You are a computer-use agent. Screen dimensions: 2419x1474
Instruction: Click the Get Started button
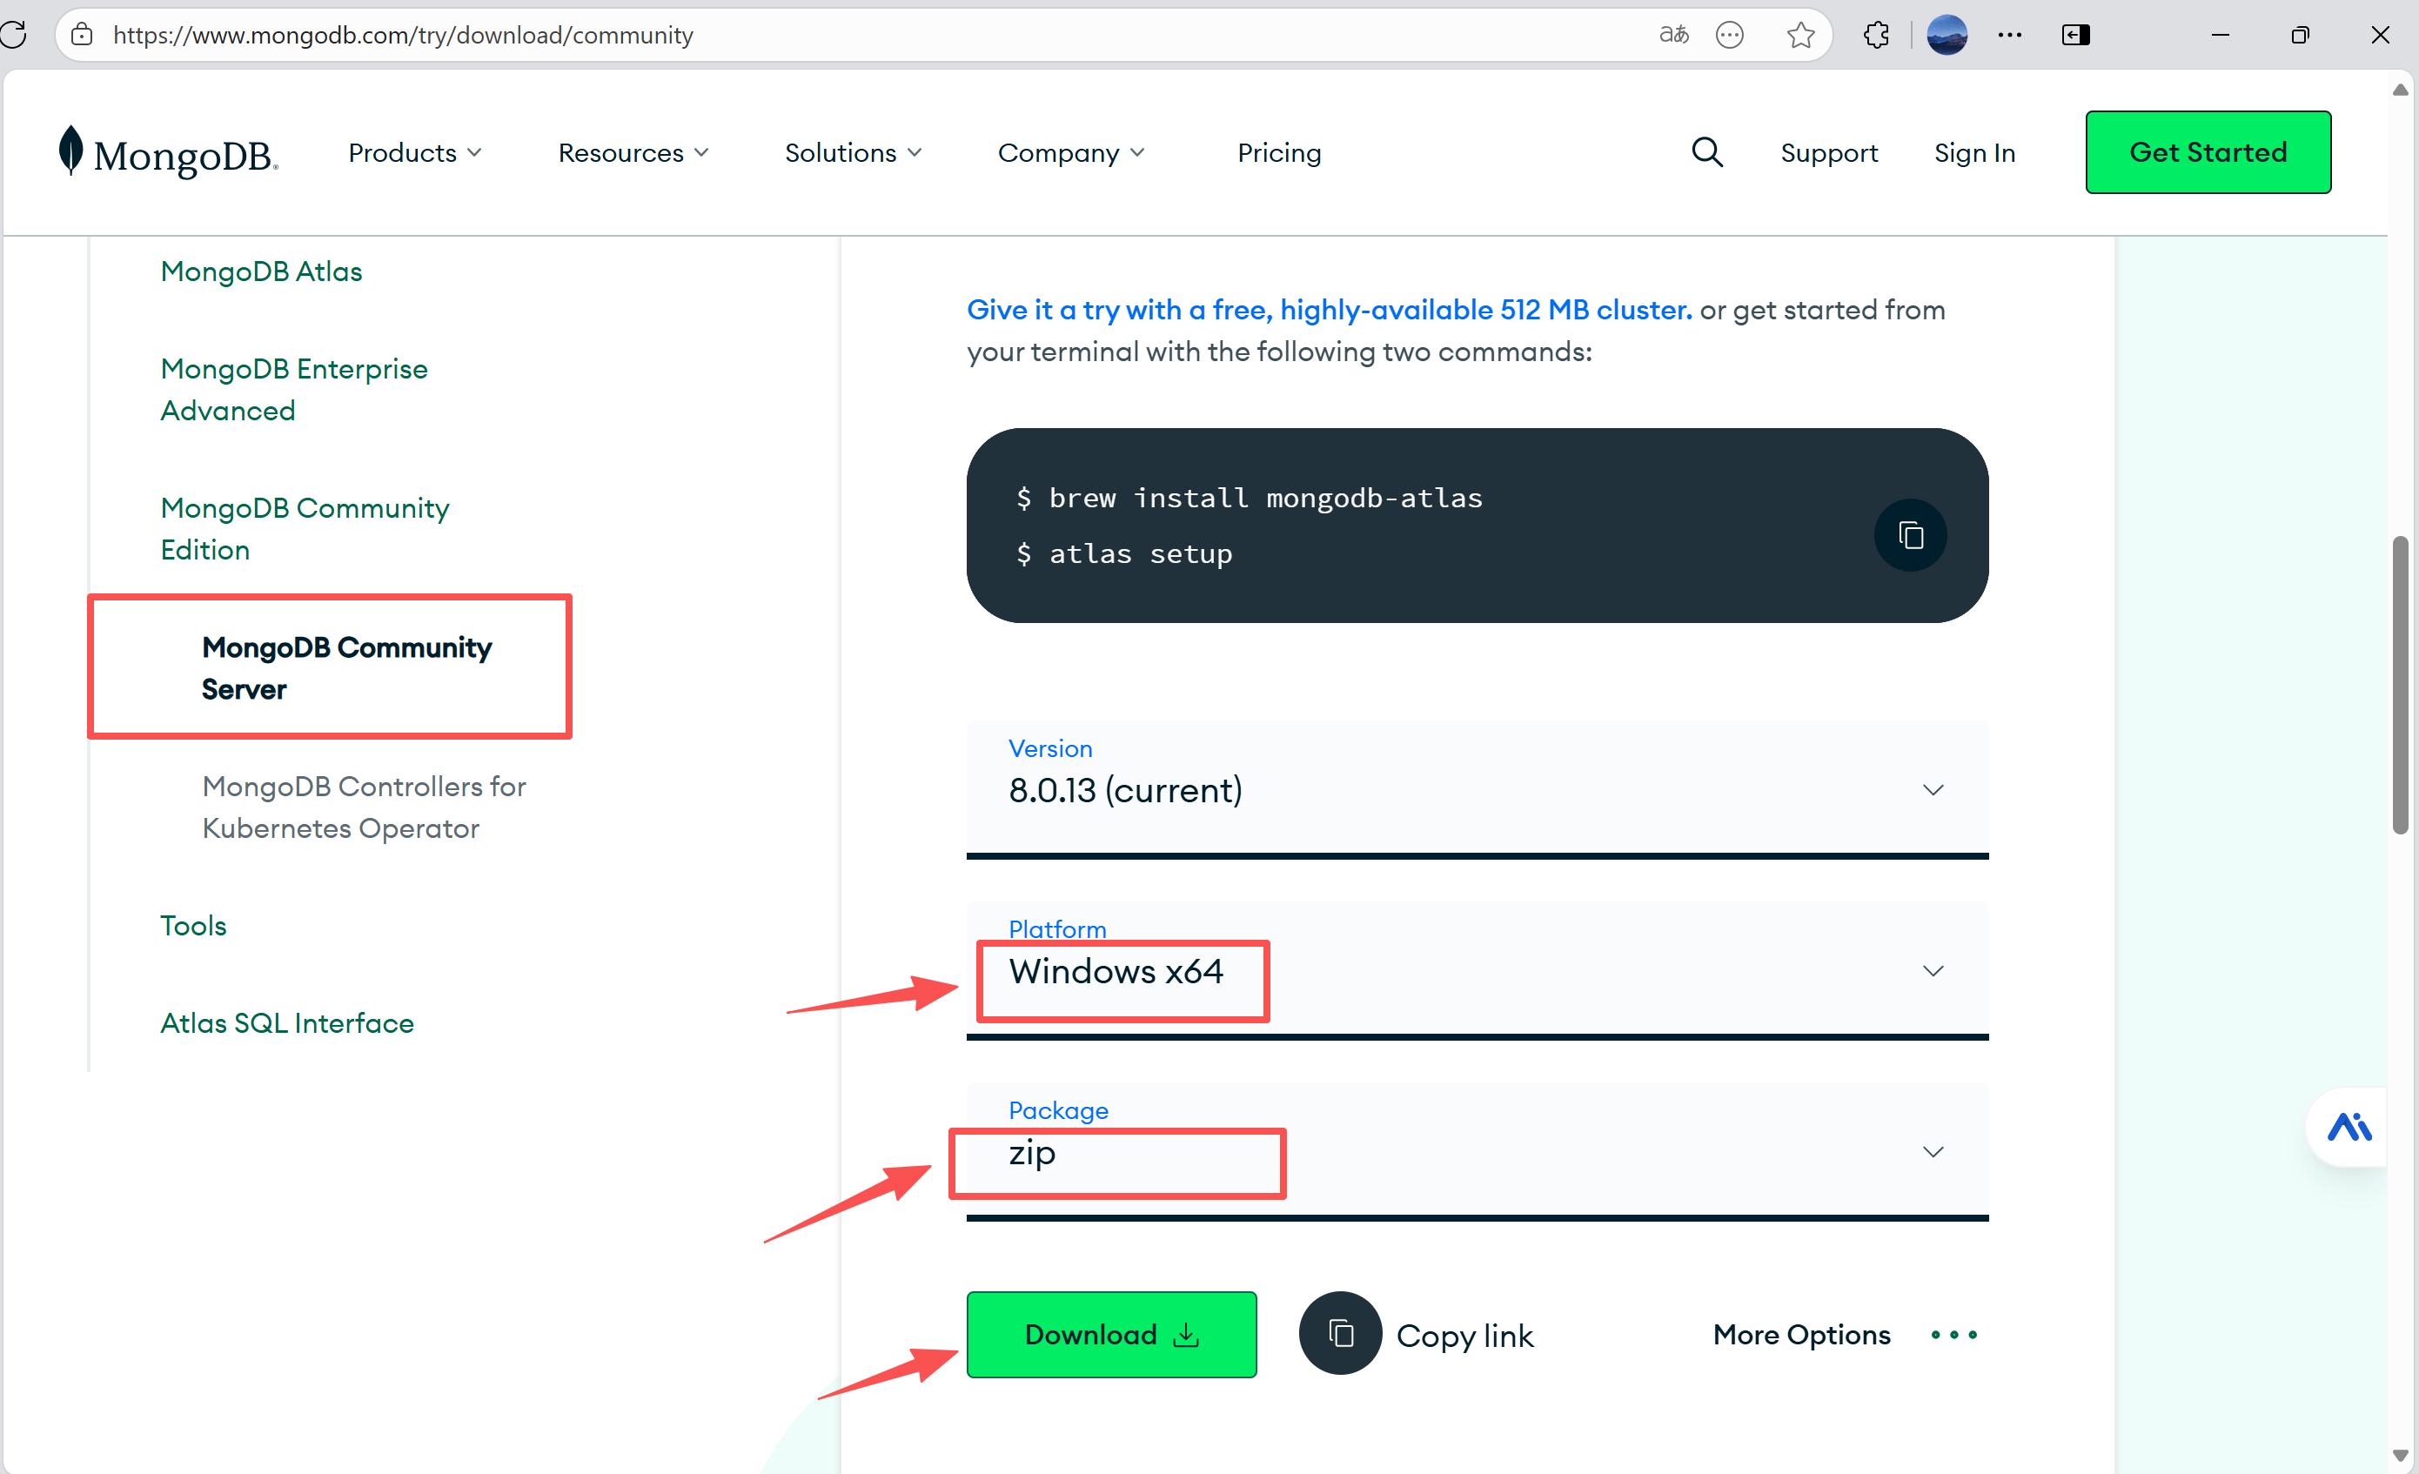pos(2207,152)
